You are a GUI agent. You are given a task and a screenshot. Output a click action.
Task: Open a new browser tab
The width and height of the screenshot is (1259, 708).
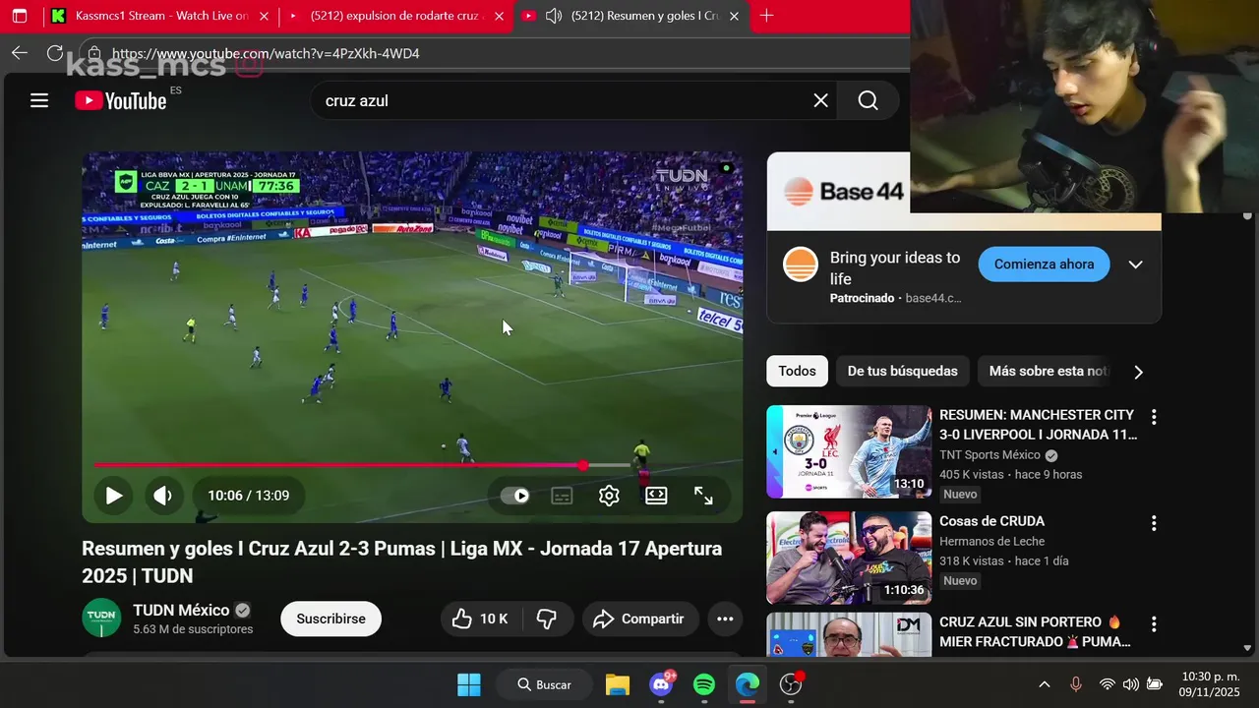(x=766, y=16)
